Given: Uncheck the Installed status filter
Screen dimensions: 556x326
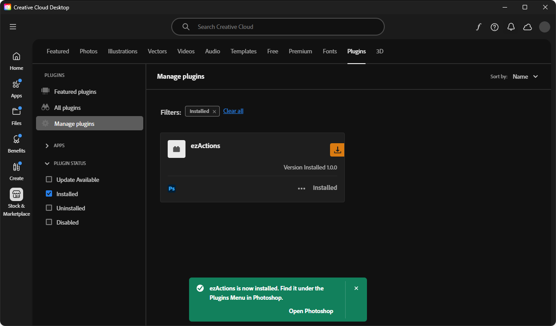Looking at the screenshot, I should coord(49,194).
